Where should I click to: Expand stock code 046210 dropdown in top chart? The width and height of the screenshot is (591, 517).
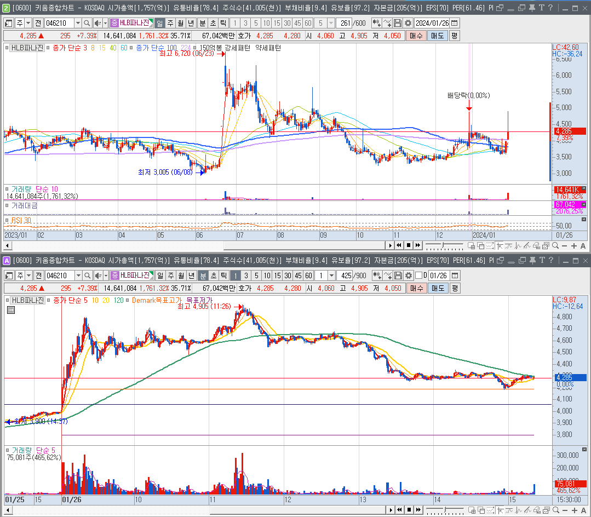[x=78, y=24]
